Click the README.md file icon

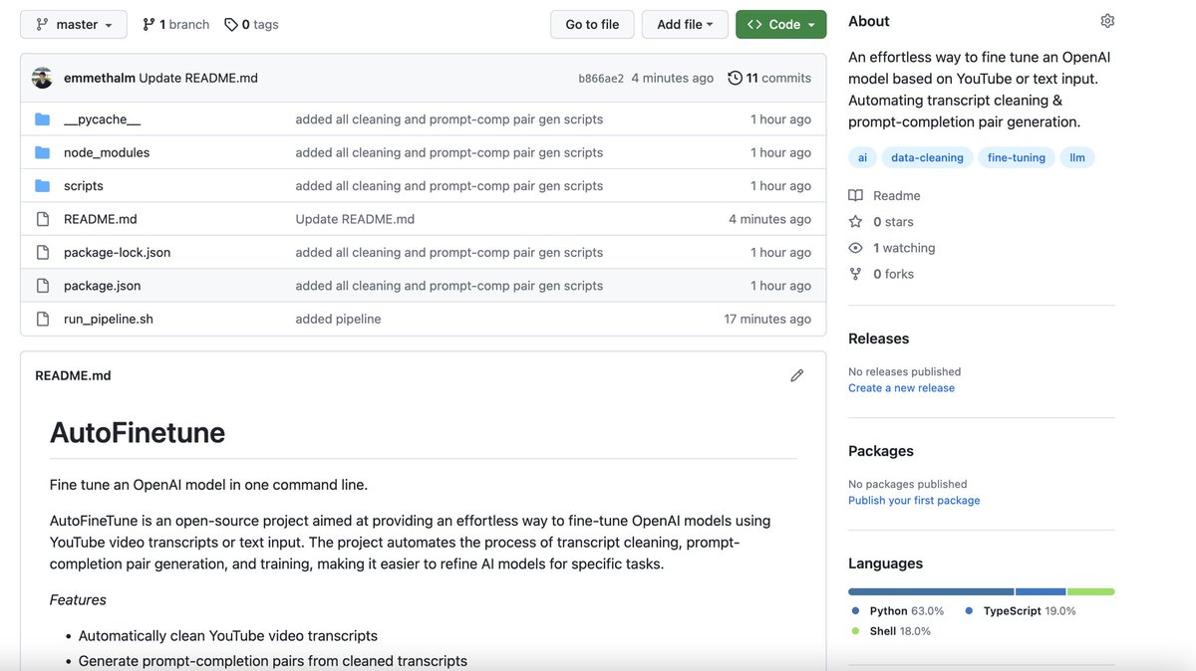pos(42,219)
